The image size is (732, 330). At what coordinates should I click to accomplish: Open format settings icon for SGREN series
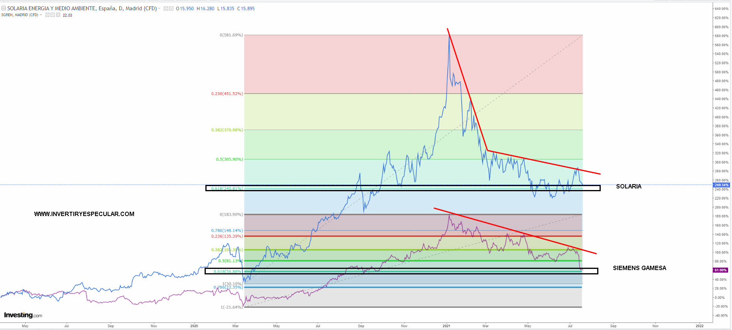52,15
